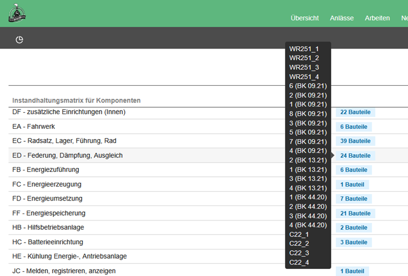Select WR251_1 in the popup list

point(304,49)
